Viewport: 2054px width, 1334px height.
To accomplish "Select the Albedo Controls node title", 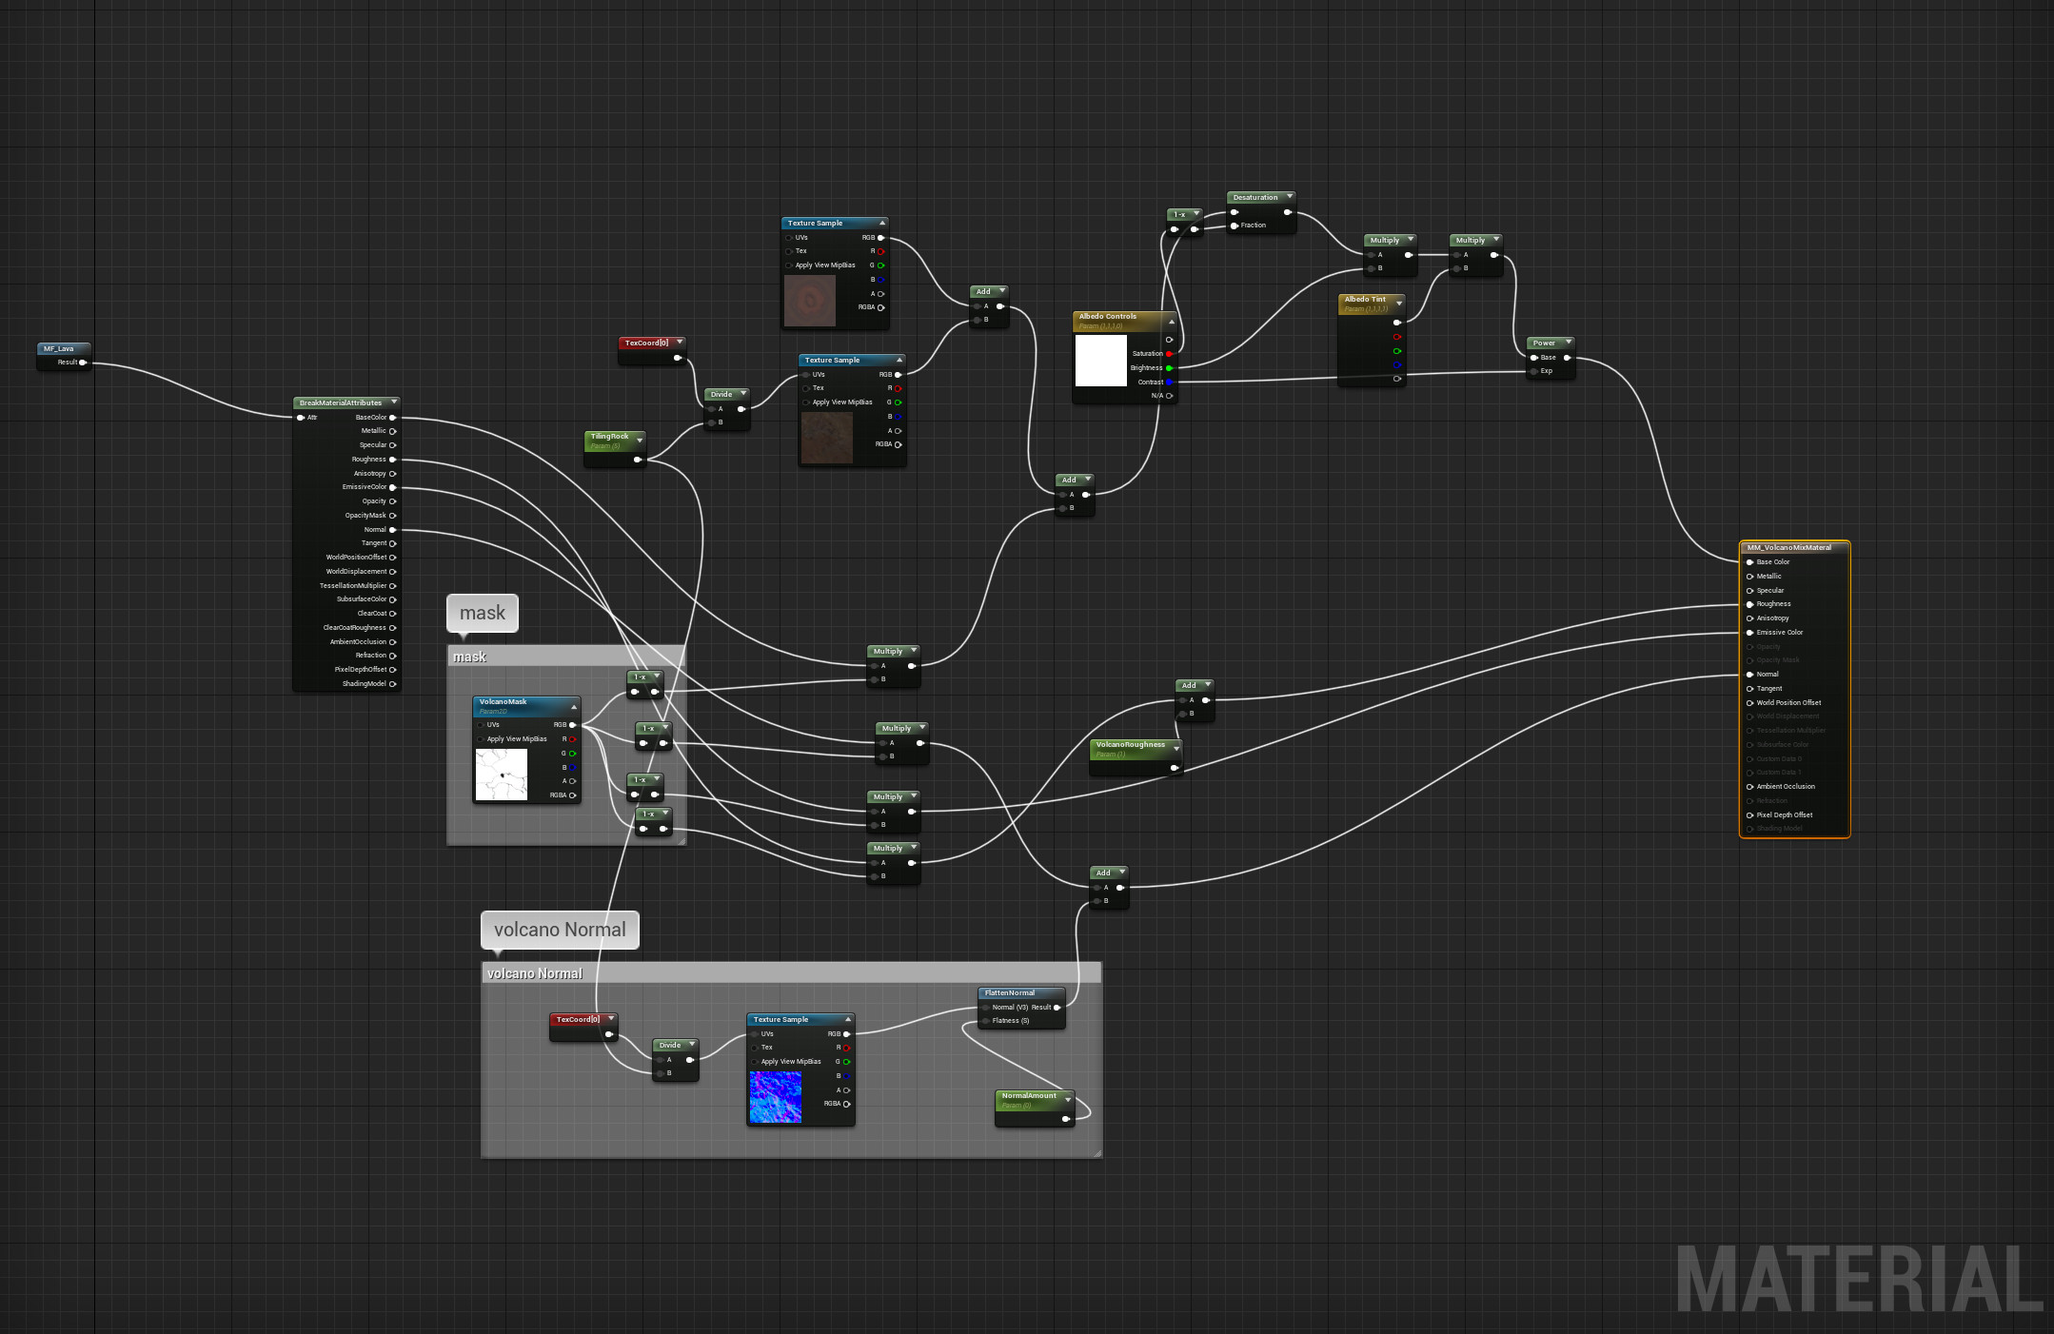I will coord(1108,317).
